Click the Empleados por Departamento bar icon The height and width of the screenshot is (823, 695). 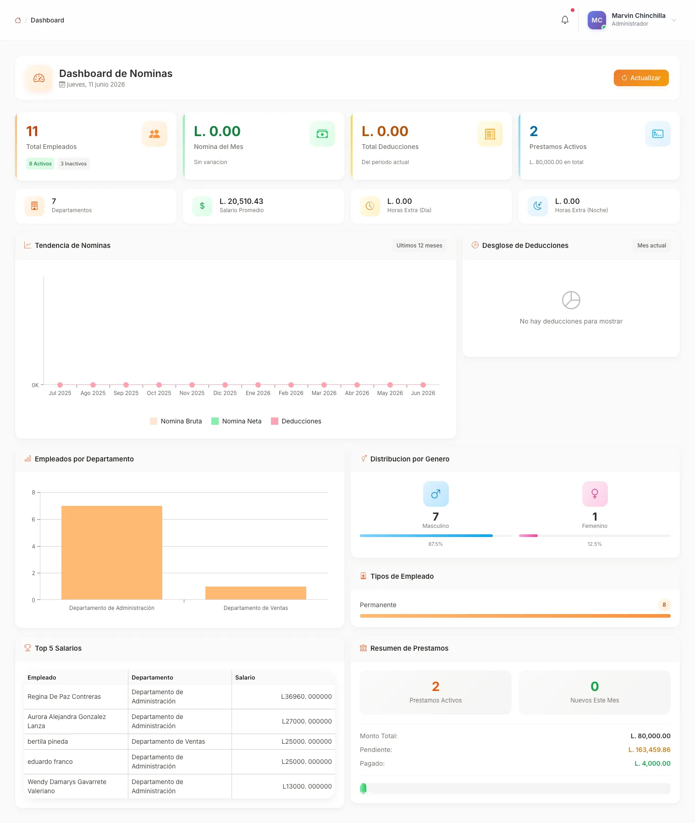pyautogui.click(x=28, y=459)
